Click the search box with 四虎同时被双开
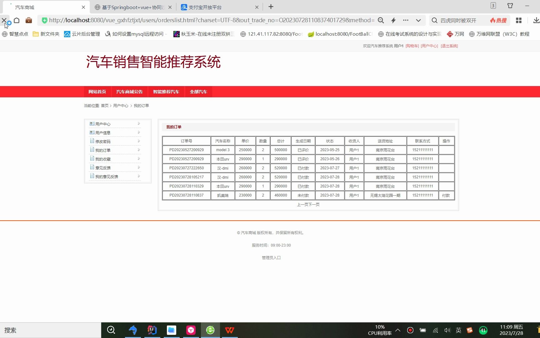 pos(458,20)
